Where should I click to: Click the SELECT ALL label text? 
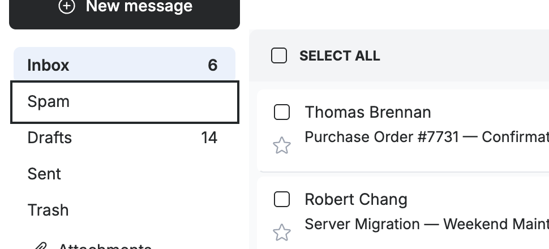[x=340, y=56]
